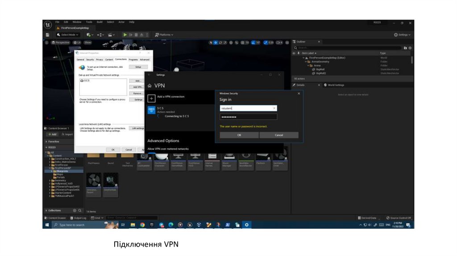
Task: Toggle the Outliner visibility eye column
Action: coord(294,53)
